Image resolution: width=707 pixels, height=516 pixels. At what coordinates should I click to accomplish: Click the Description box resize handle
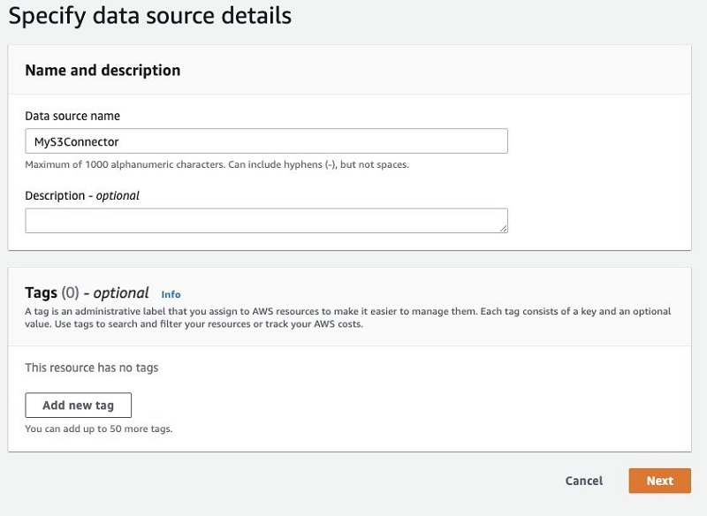[x=503, y=229]
